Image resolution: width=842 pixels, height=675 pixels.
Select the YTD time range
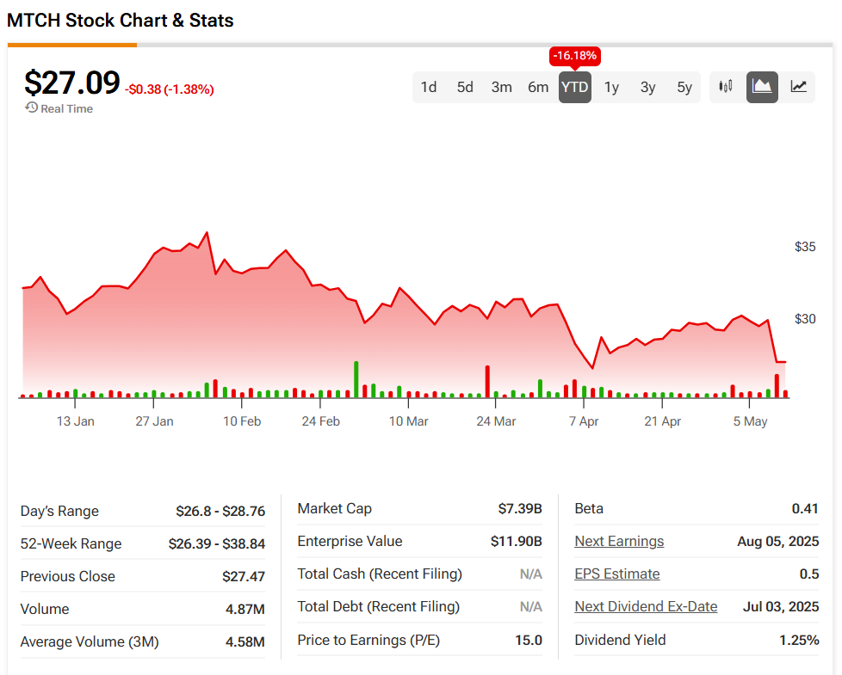tap(575, 87)
